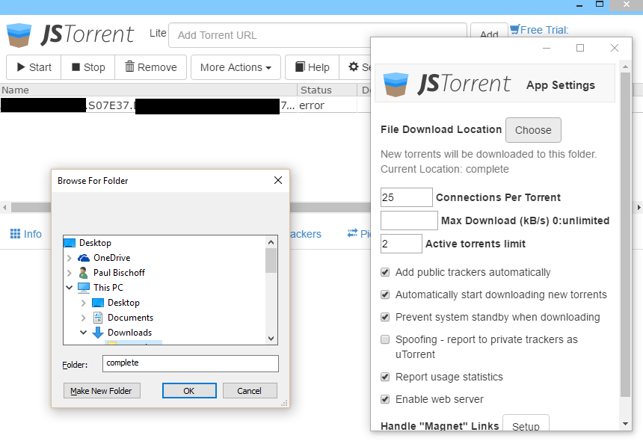Click the folder tree scrollbar thumb
Image resolution: width=643 pixels, height=444 pixels.
[x=271, y=261]
